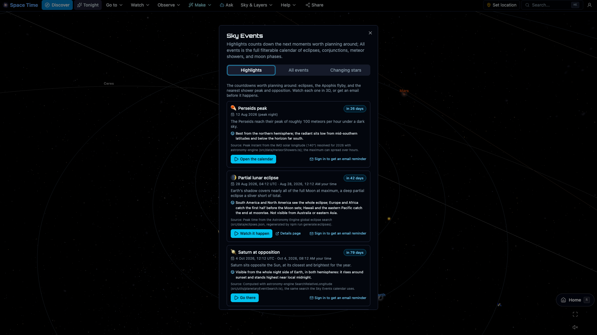Switch to the All events tab
This screenshot has height=335, width=597.
pyautogui.click(x=298, y=70)
